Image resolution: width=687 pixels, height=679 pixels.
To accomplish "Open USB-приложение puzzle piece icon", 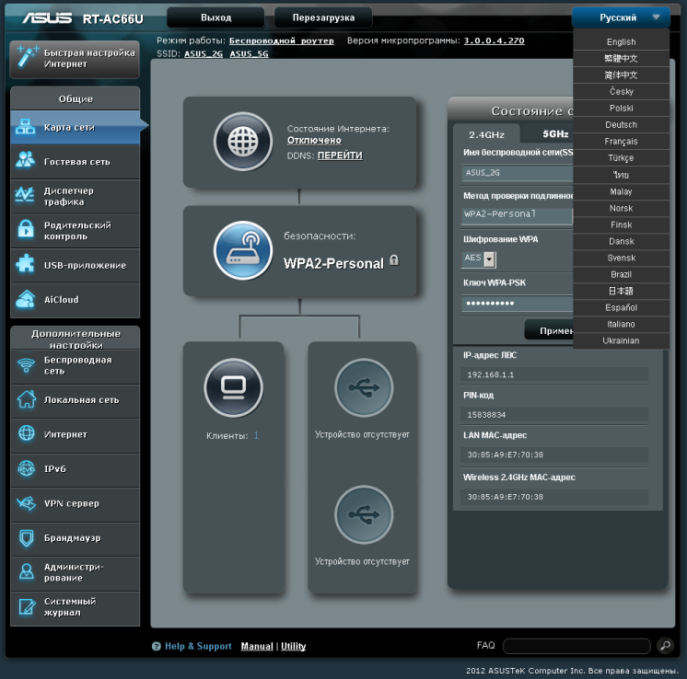I will [25, 263].
